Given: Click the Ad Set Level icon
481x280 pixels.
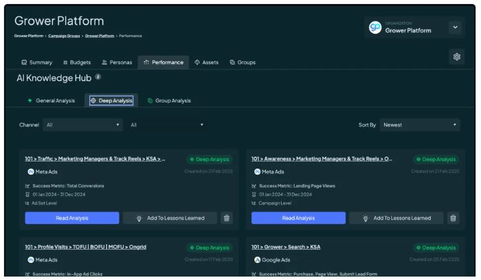Looking at the screenshot, I should [27, 203].
